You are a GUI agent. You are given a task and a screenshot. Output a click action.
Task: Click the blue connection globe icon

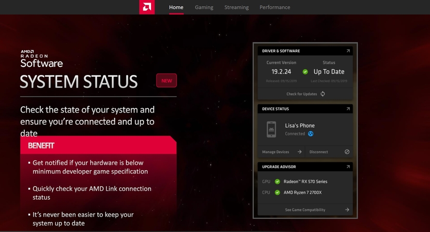[x=311, y=134]
